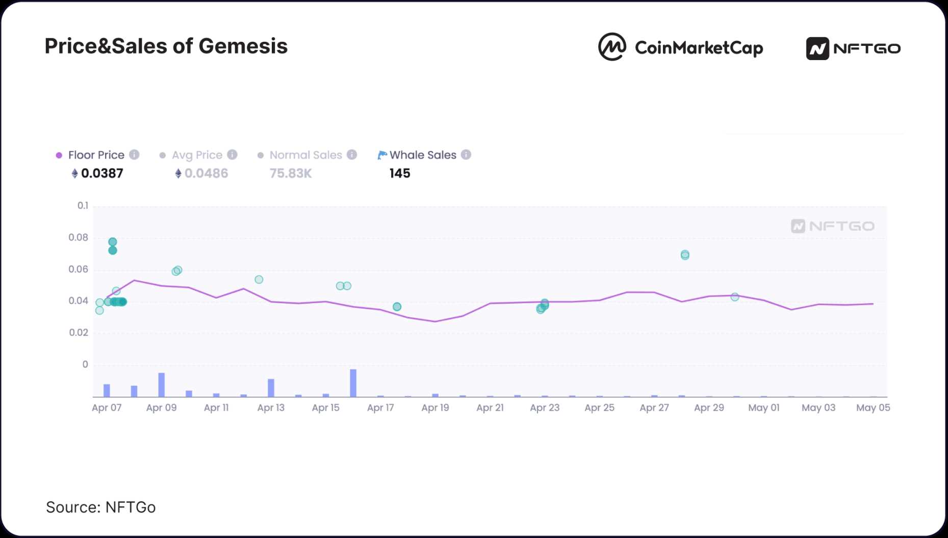The image size is (948, 538).
Task: Click the purple Floor Price legend dot
Action: [59, 155]
